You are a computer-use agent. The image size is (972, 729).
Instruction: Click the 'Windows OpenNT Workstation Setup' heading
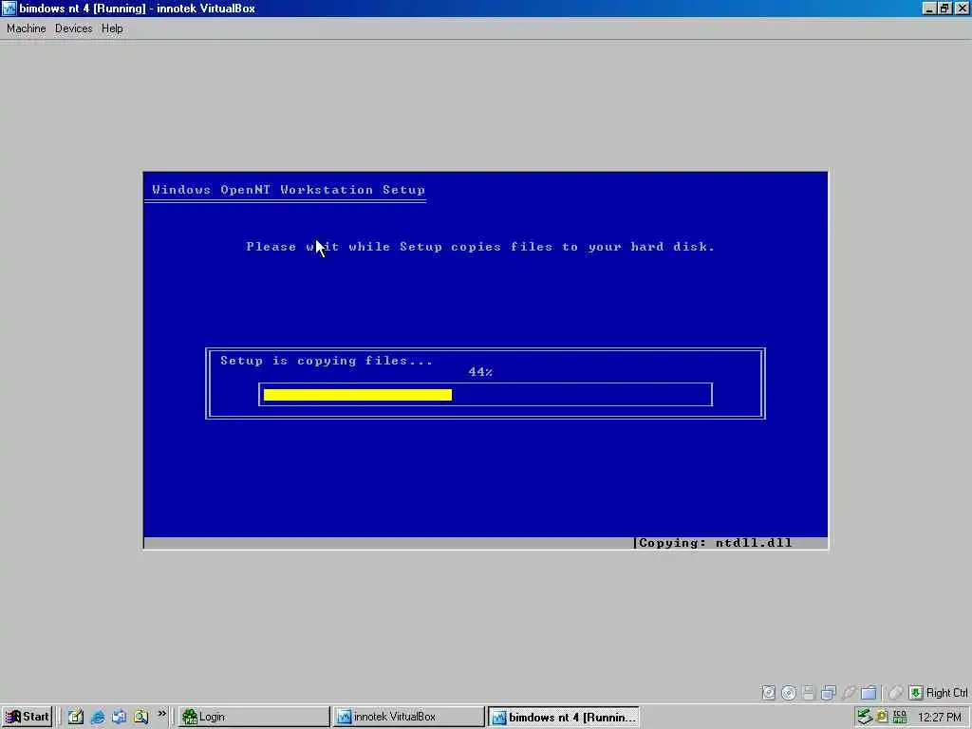[289, 190]
